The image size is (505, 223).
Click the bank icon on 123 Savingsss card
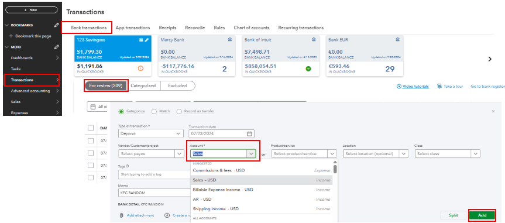(141, 40)
